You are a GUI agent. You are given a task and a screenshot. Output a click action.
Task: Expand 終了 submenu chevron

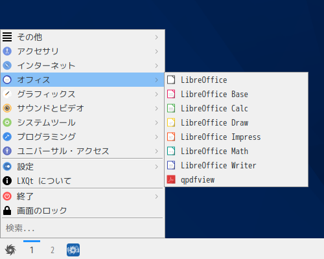(157, 196)
